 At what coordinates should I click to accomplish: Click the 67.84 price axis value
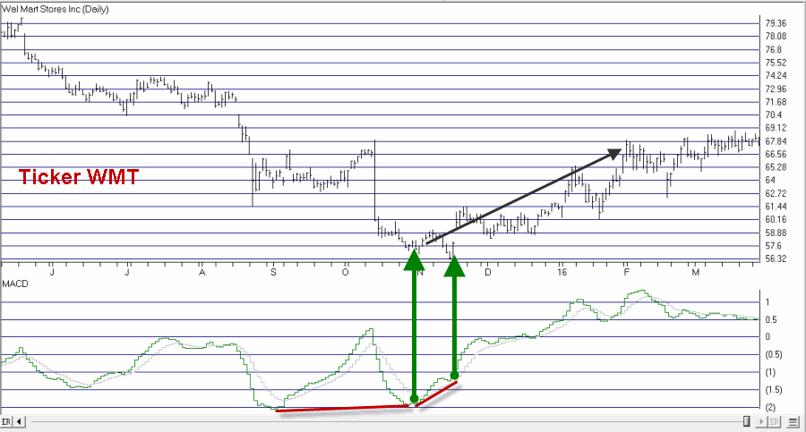(x=776, y=141)
